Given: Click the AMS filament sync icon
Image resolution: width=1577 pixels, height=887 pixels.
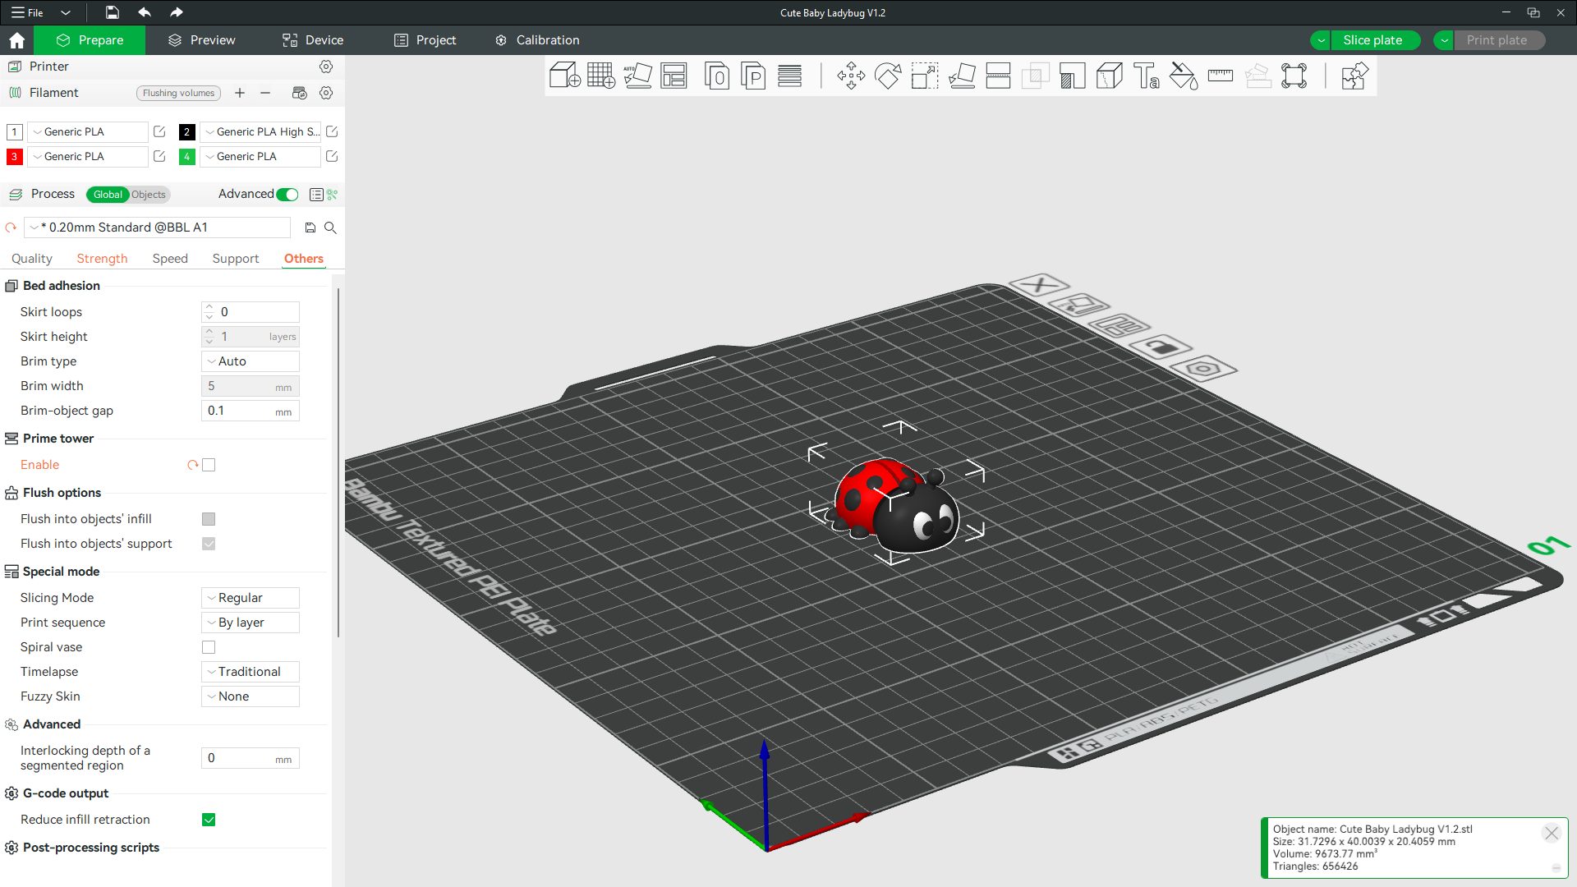Looking at the screenshot, I should coord(300,93).
